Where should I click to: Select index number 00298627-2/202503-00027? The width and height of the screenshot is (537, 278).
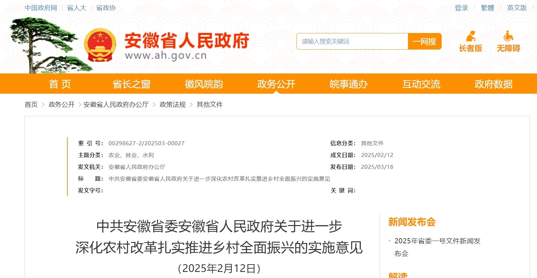click(147, 143)
